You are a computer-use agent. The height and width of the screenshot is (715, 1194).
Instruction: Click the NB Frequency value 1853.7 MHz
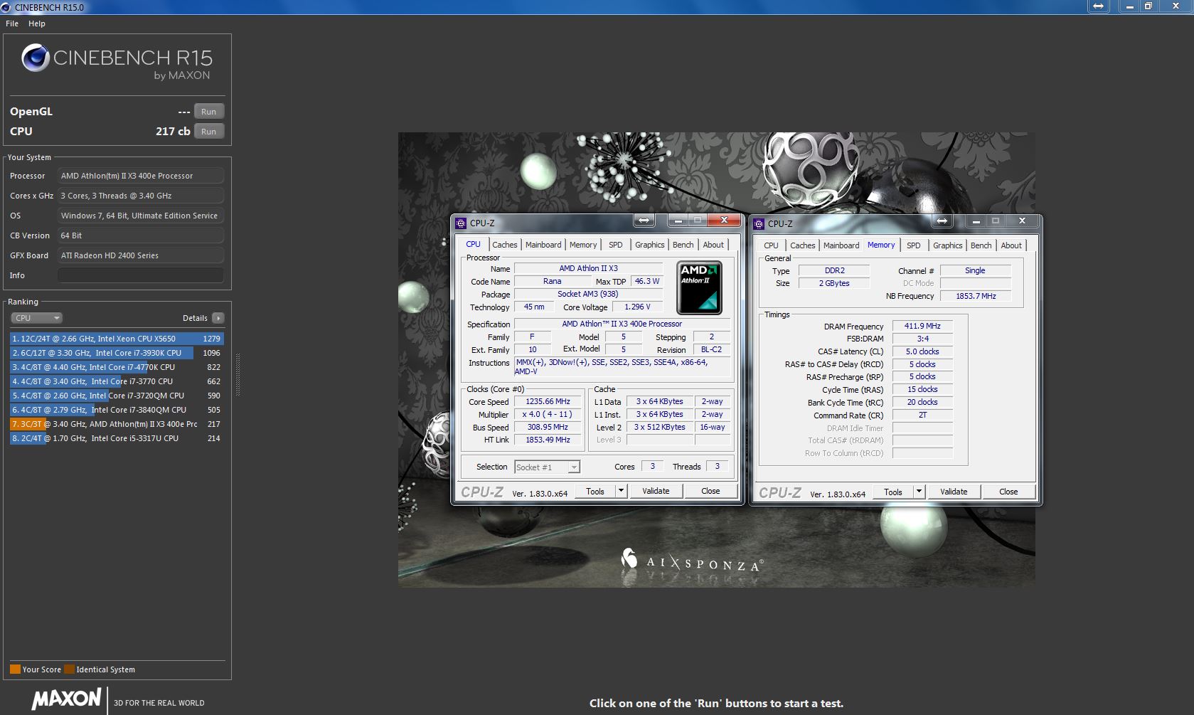976,296
